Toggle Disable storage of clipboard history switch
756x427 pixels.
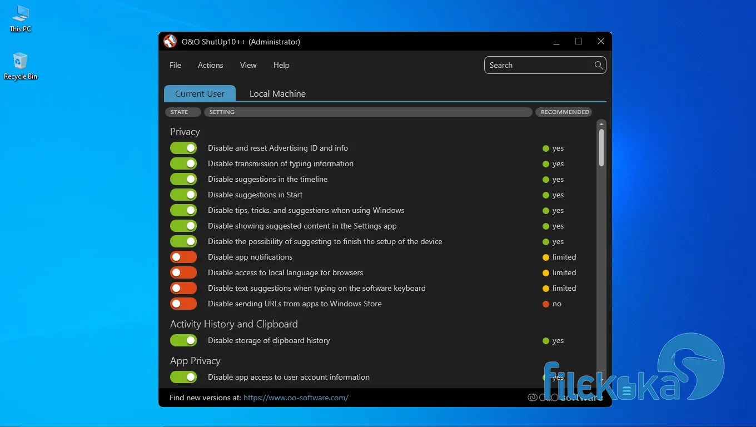coord(183,340)
